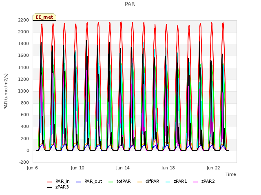The width and height of the screenshot is (261, 195).
Task: Click the 2200 y-axis tick label
Action: tap(24, 20)
